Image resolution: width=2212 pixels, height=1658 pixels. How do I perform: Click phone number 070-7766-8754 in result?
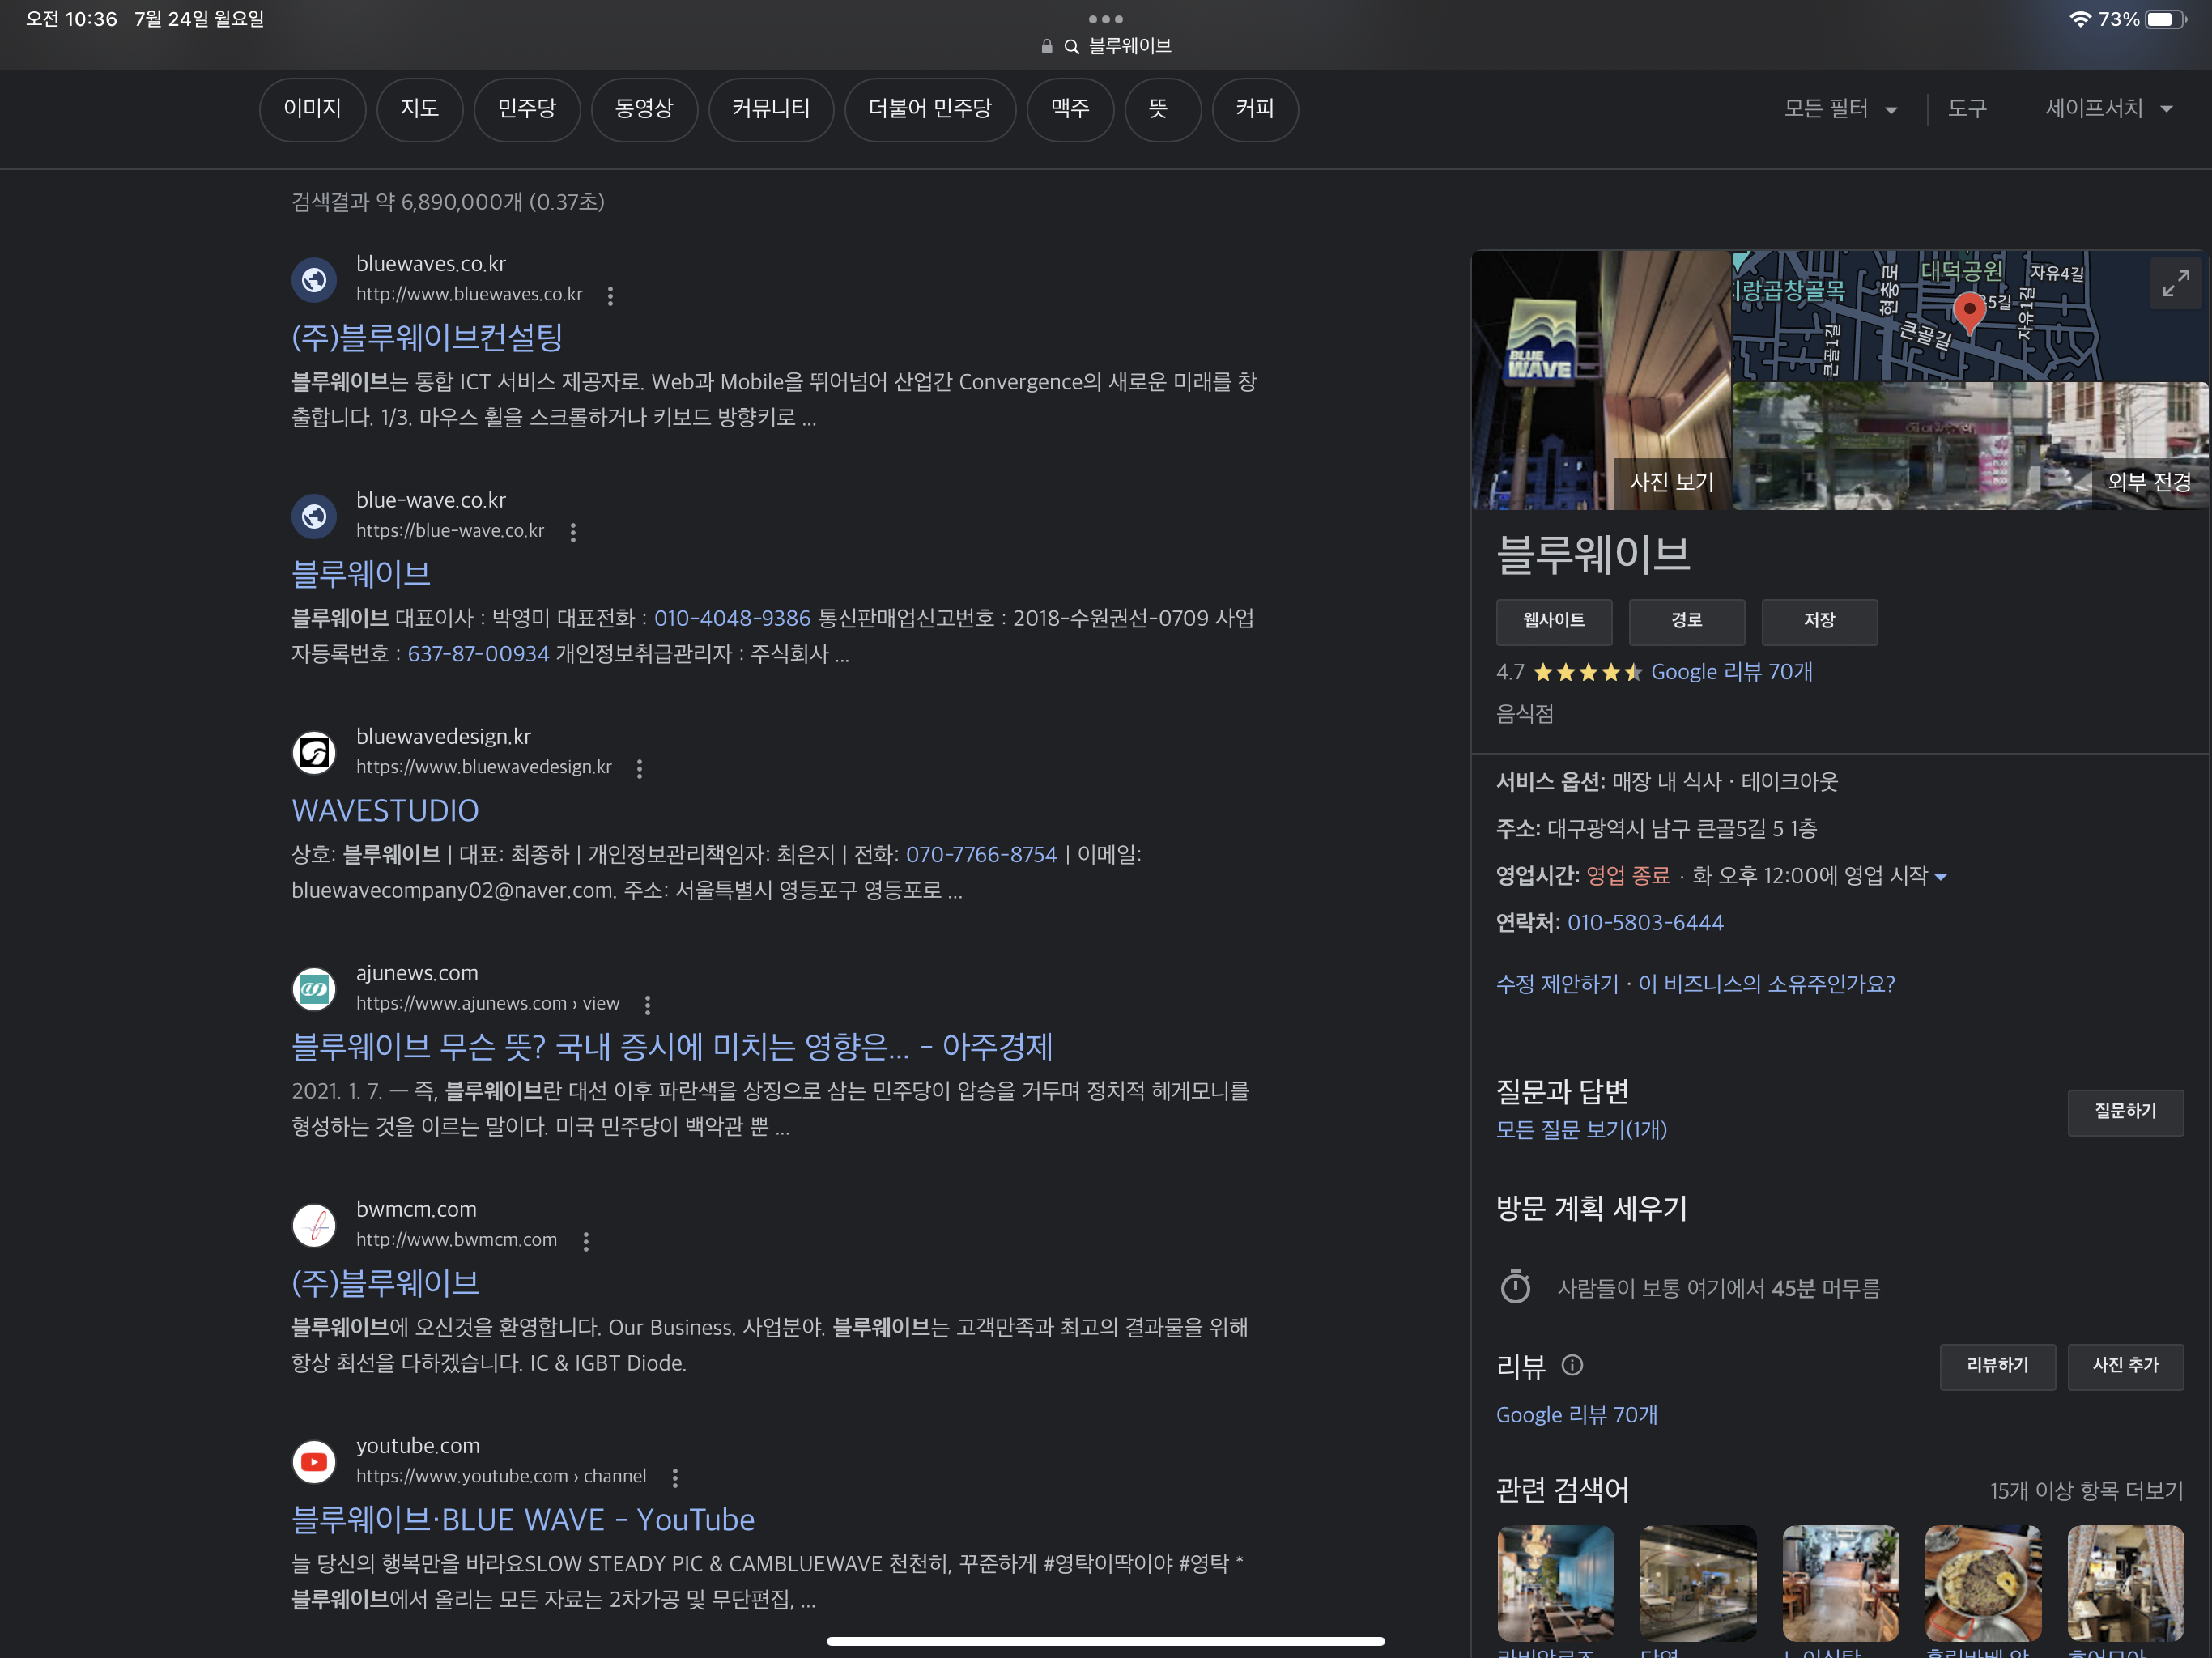click(x=981, y=855)
